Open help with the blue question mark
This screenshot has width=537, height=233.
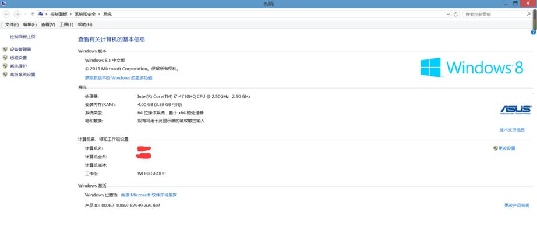(x=534, y=32)
